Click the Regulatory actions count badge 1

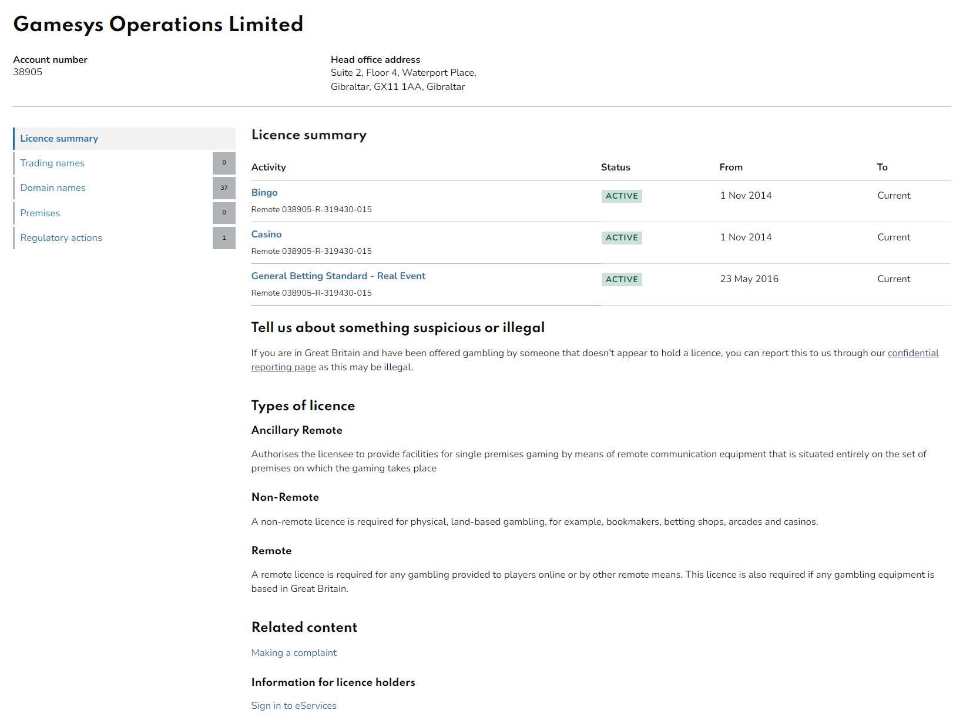(x=224, y=238)
